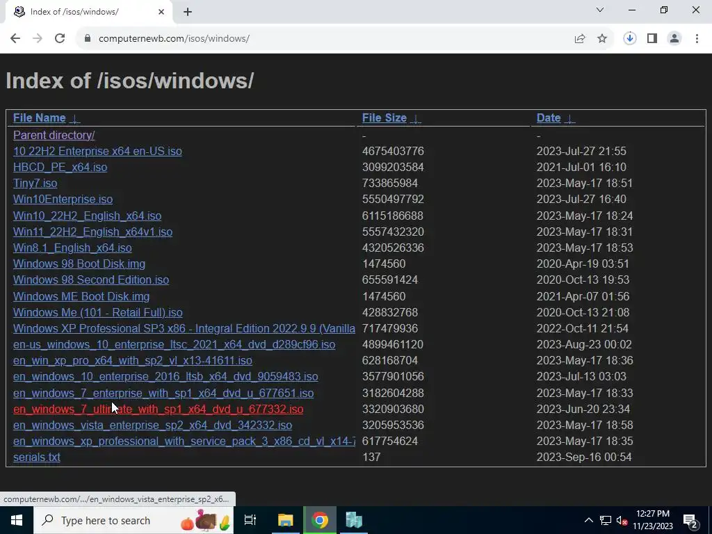The image size is (712, 534).
Task: Click the Chrome taskbar icon
Action: [320, 520]
